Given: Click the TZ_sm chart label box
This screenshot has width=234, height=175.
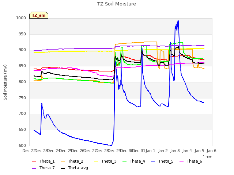Looking at the screenshot, I should (x=39, y=15).
